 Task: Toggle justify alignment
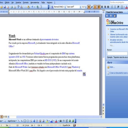pos(108,7)
